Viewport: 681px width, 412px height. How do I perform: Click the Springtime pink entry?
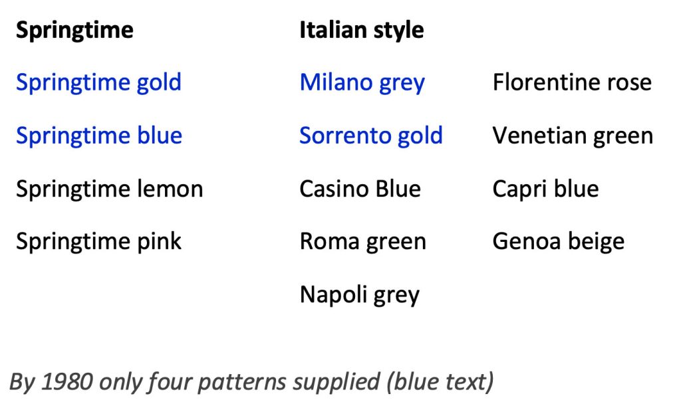click(98, 241)
